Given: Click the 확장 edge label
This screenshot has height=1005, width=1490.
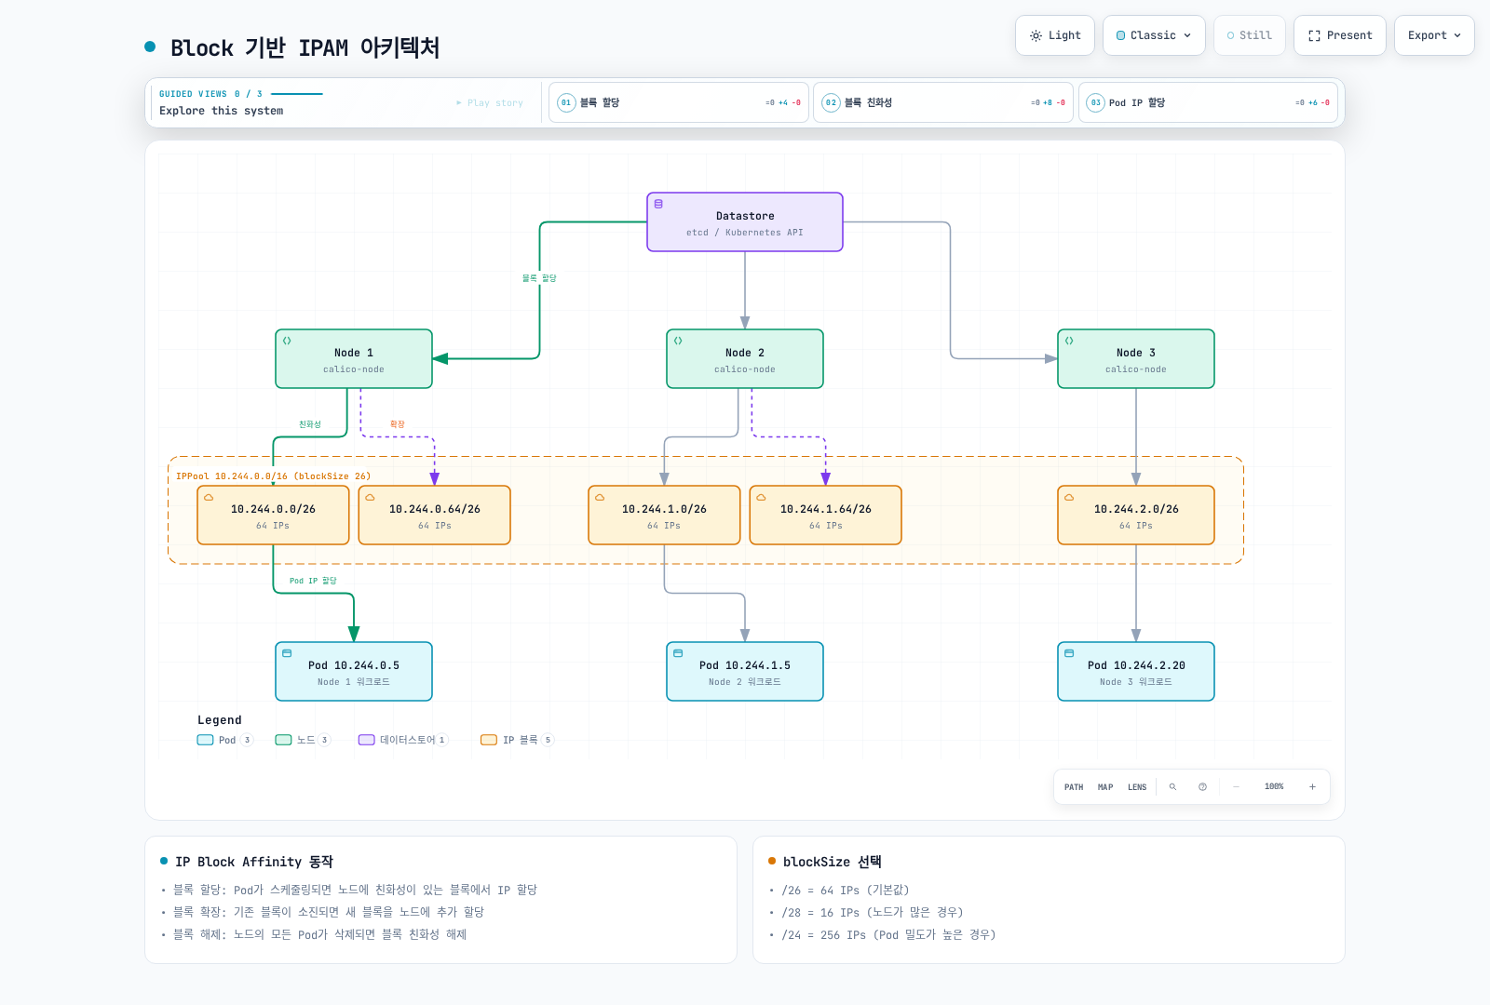Looking at the screenshot, I should click(398, 424).
